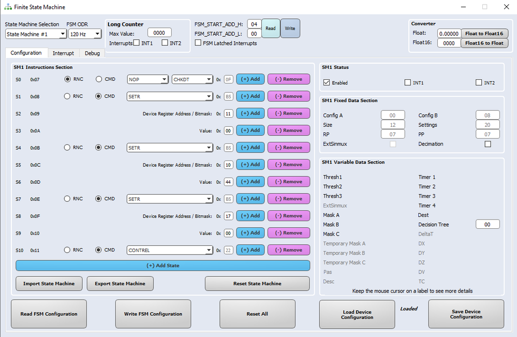517x337 pixels.
Task: Click FSM_START_ADD_H value field
Action: (x=254, y=24)
